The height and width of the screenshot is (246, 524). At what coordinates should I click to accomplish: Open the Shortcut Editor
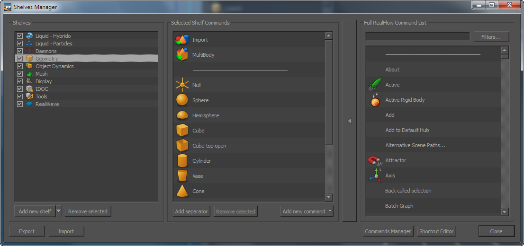click(436, 231)
